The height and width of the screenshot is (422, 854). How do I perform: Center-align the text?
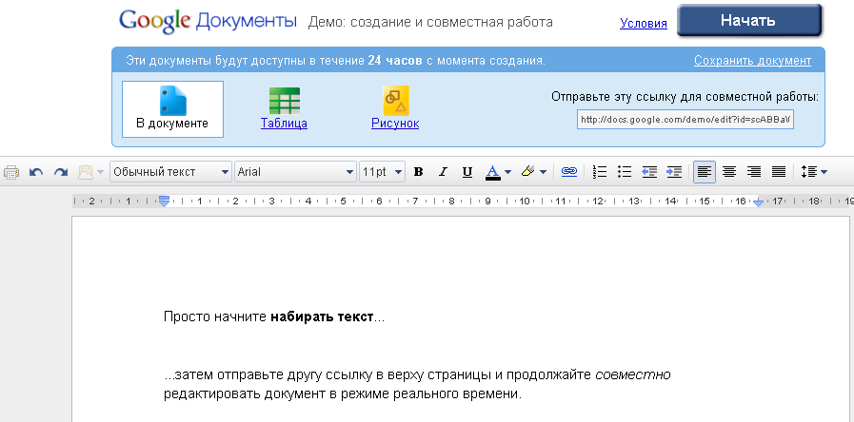point(729,172)
